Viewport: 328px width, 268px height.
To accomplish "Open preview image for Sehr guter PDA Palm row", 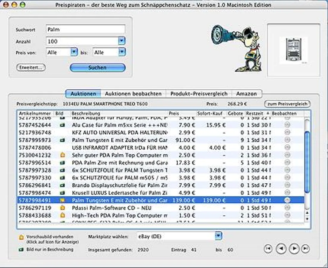I will click(x=62, y=155).
